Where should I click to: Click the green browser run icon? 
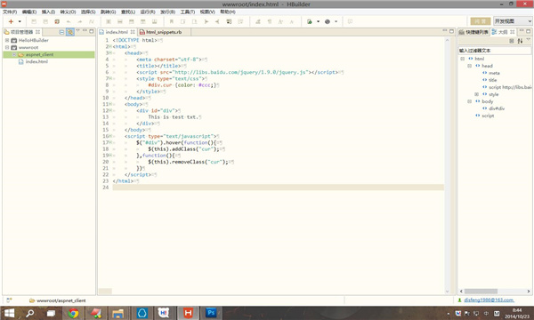[309, 21]
